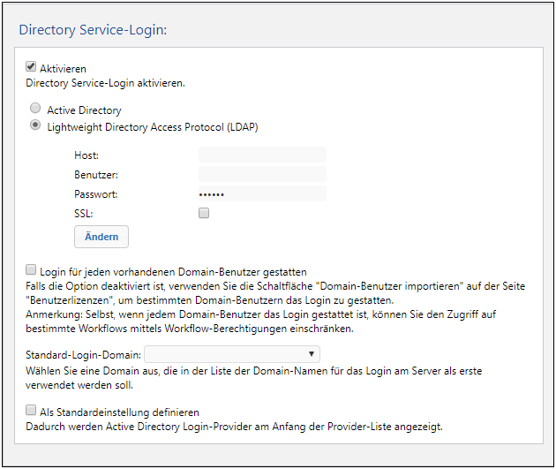Check Login für jeden vorhandenen Domain-Benutzer gestatten

(x=31, y=270)
